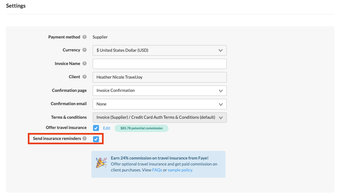Open the Currency dropdown

tap(160, 50)
